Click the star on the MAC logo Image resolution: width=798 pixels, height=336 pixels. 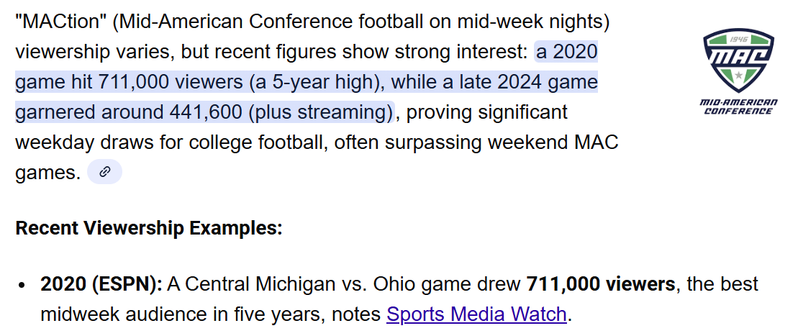[x=739, y=76]
